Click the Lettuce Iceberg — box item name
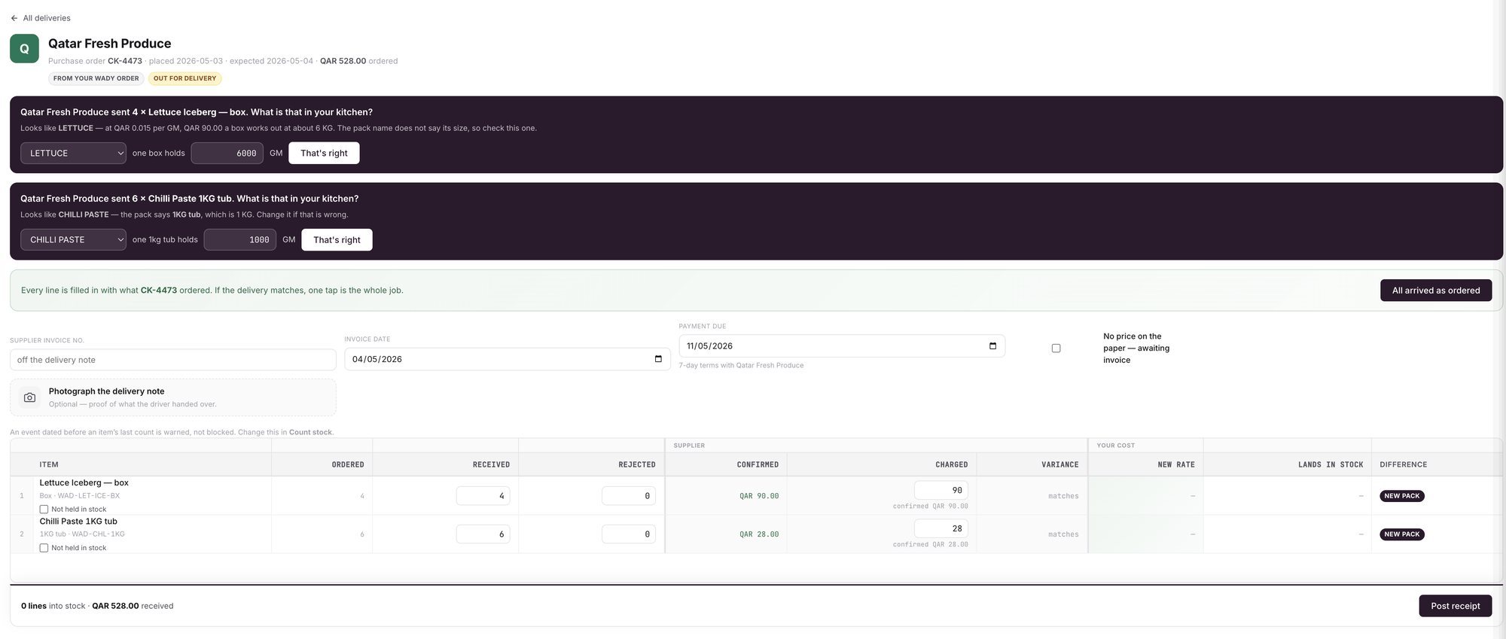Image resolution: width=1506 pixels, height=639 pixels. (84, 482)
